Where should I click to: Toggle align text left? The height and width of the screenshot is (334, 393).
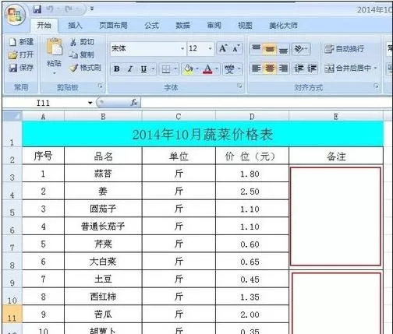pyautogui.click(x=256, y=69)
